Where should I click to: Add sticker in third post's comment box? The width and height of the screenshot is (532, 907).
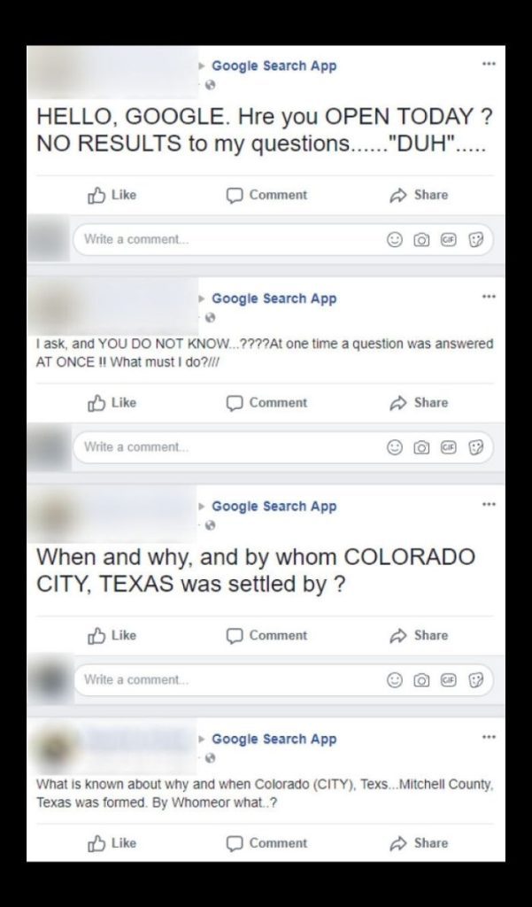[x=475, y=679]
